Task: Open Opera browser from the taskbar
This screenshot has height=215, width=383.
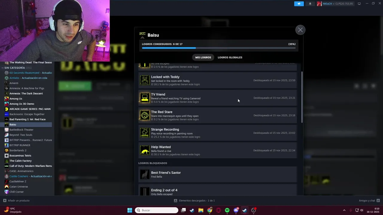Action: coord(218,210)
